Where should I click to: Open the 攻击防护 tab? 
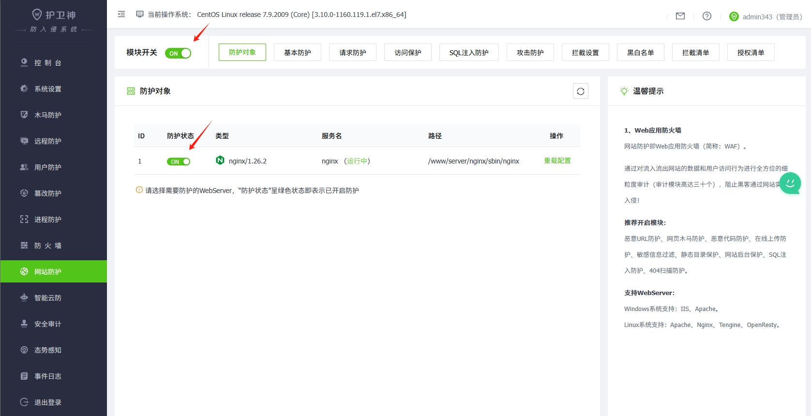(530, 52)
